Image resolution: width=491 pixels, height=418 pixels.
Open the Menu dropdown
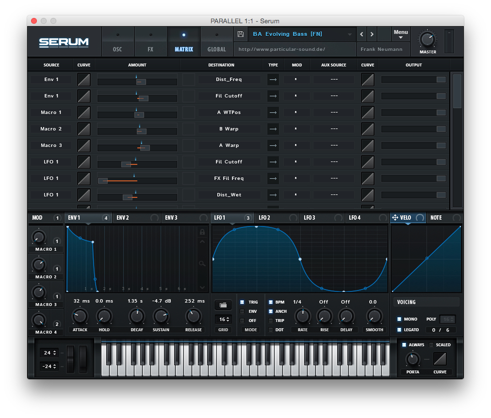click(x=401, y=34)
